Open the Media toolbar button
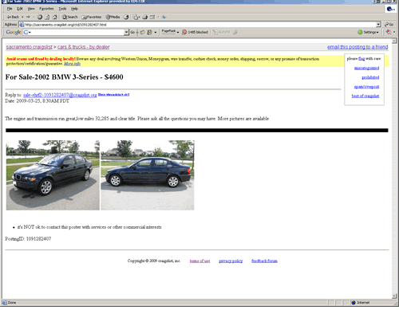This screenshot has height=310, width=399. [x=113, y=17]
